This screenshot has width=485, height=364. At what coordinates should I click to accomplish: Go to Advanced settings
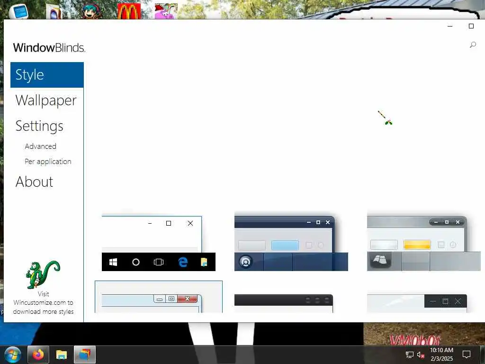[x=41, y=146]
